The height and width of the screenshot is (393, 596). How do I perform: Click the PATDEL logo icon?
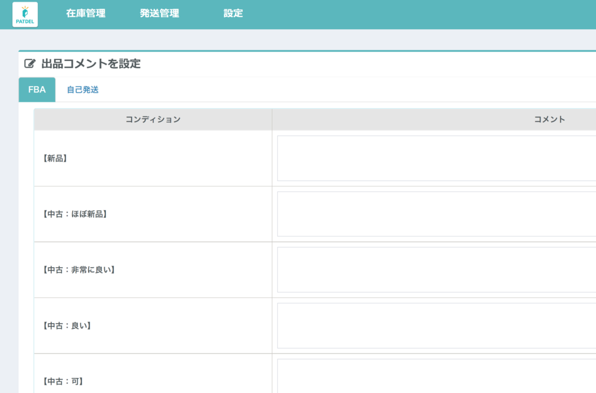tap(25, 14)
